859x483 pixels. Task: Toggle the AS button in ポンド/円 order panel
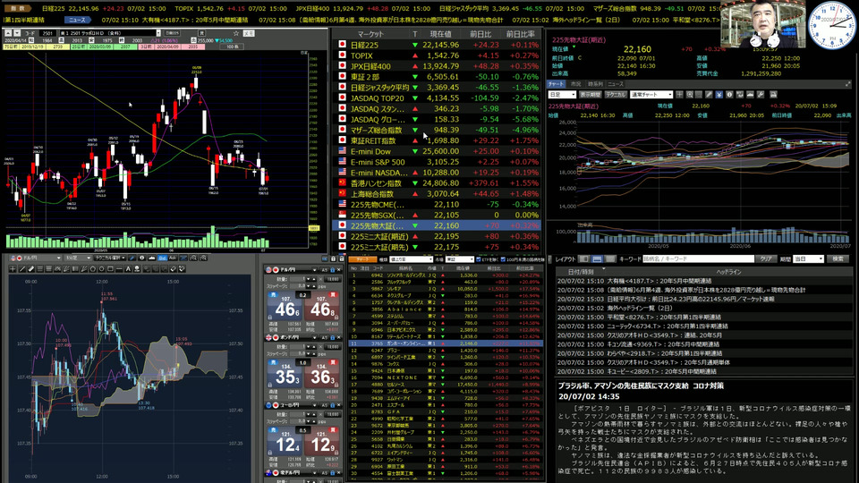(325, 337)
